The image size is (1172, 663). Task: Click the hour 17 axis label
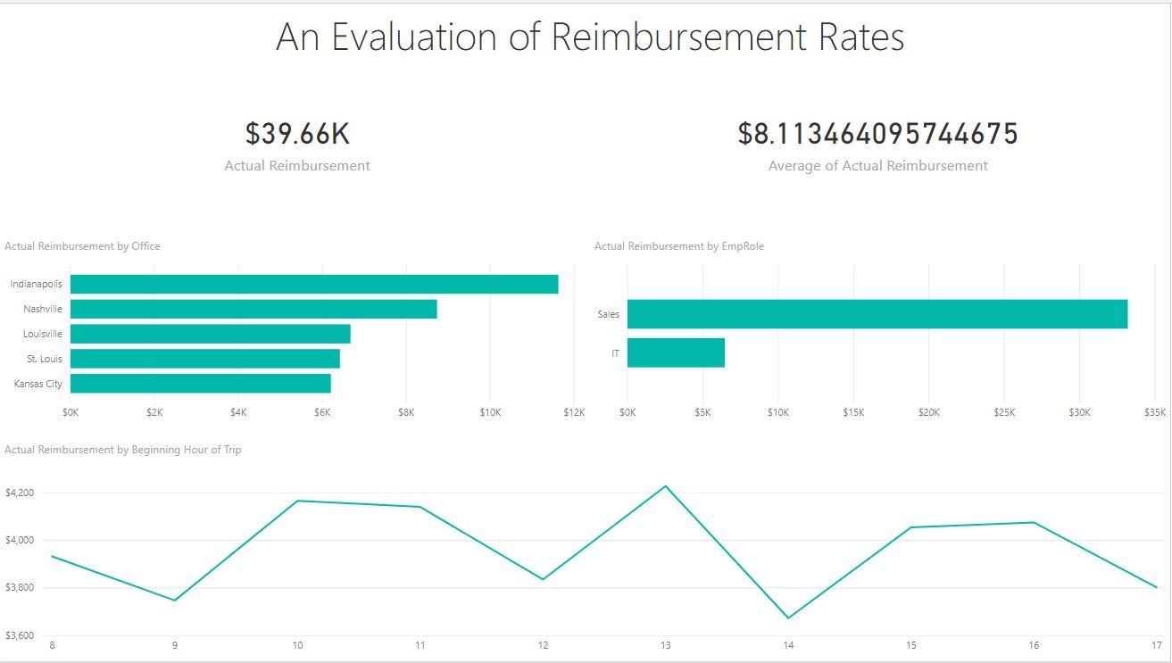1156,642
